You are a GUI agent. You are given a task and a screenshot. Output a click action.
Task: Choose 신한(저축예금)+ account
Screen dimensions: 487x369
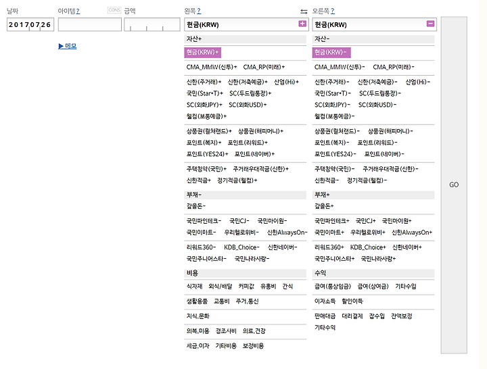pyautogui.click(x=248, y=82)
